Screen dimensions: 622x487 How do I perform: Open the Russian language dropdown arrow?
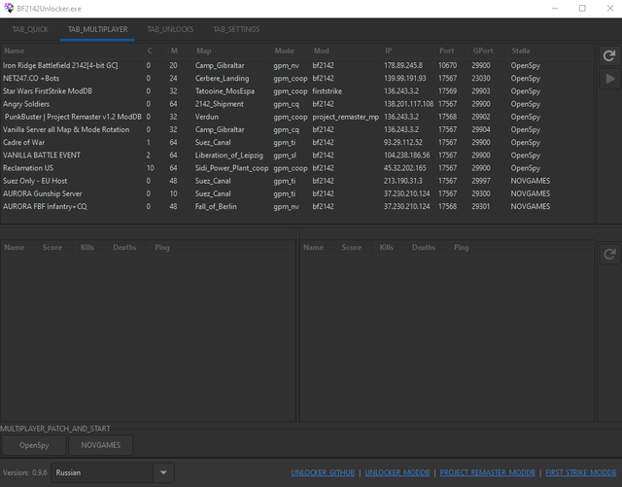pyautogui.click(x=163, y=472)
